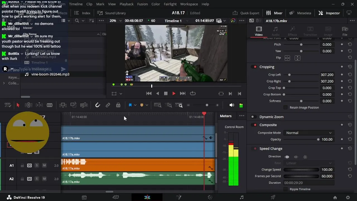Open the Composite Mode dropdown
This screenshot has height=201, width=357.
pos(308,133)
